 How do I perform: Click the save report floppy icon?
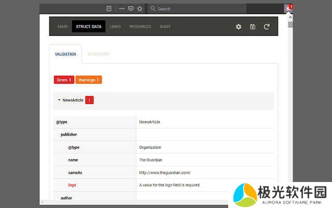253,27
